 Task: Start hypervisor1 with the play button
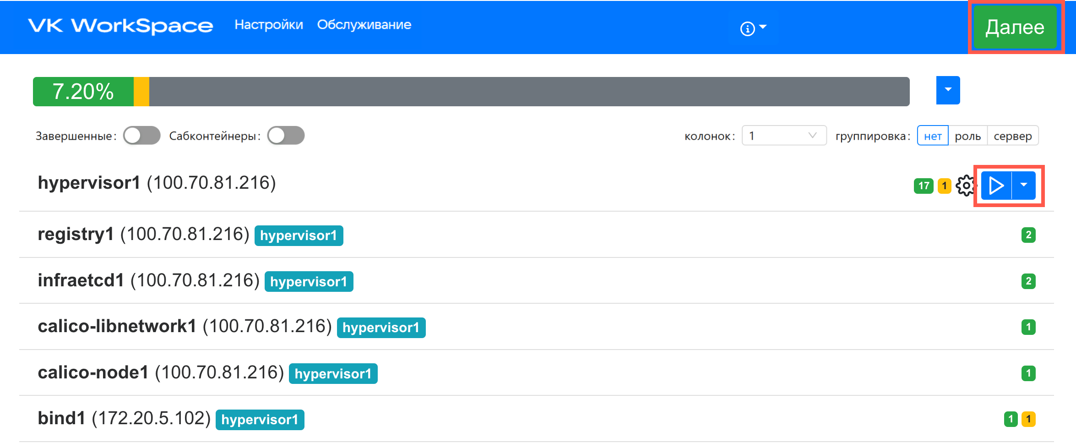tap(996, 186)
